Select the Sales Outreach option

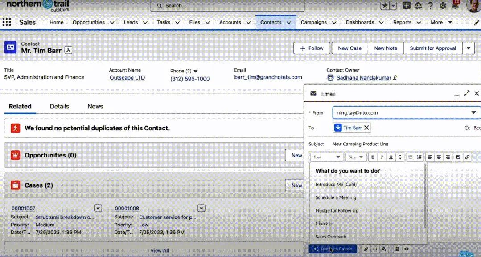pos(331,237)
